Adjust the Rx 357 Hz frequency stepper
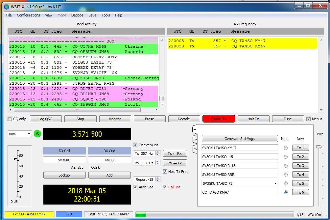This screenshot has height=220, width=330. coord(158,163)
